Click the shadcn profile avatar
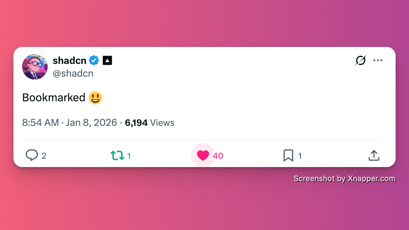This screenshot has height=230, width=409. [35, 67]
